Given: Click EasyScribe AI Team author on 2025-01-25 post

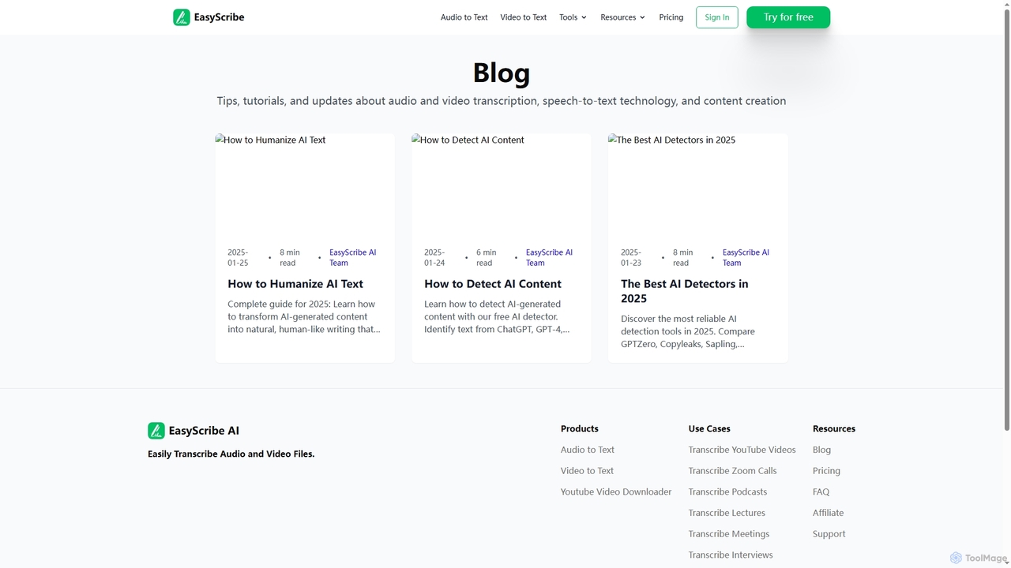Looking at the screenshot, I should [353, 257].
